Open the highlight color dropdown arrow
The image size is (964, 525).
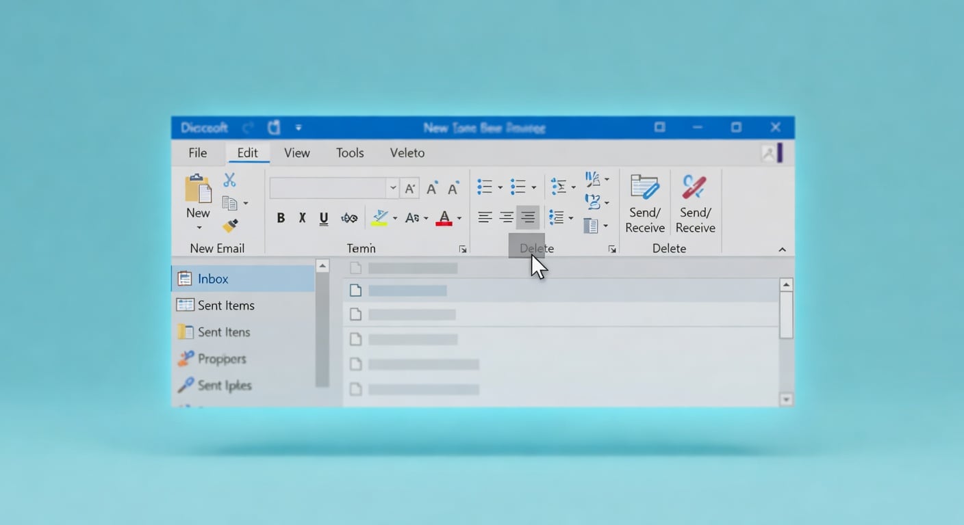[x=395, y=219]
